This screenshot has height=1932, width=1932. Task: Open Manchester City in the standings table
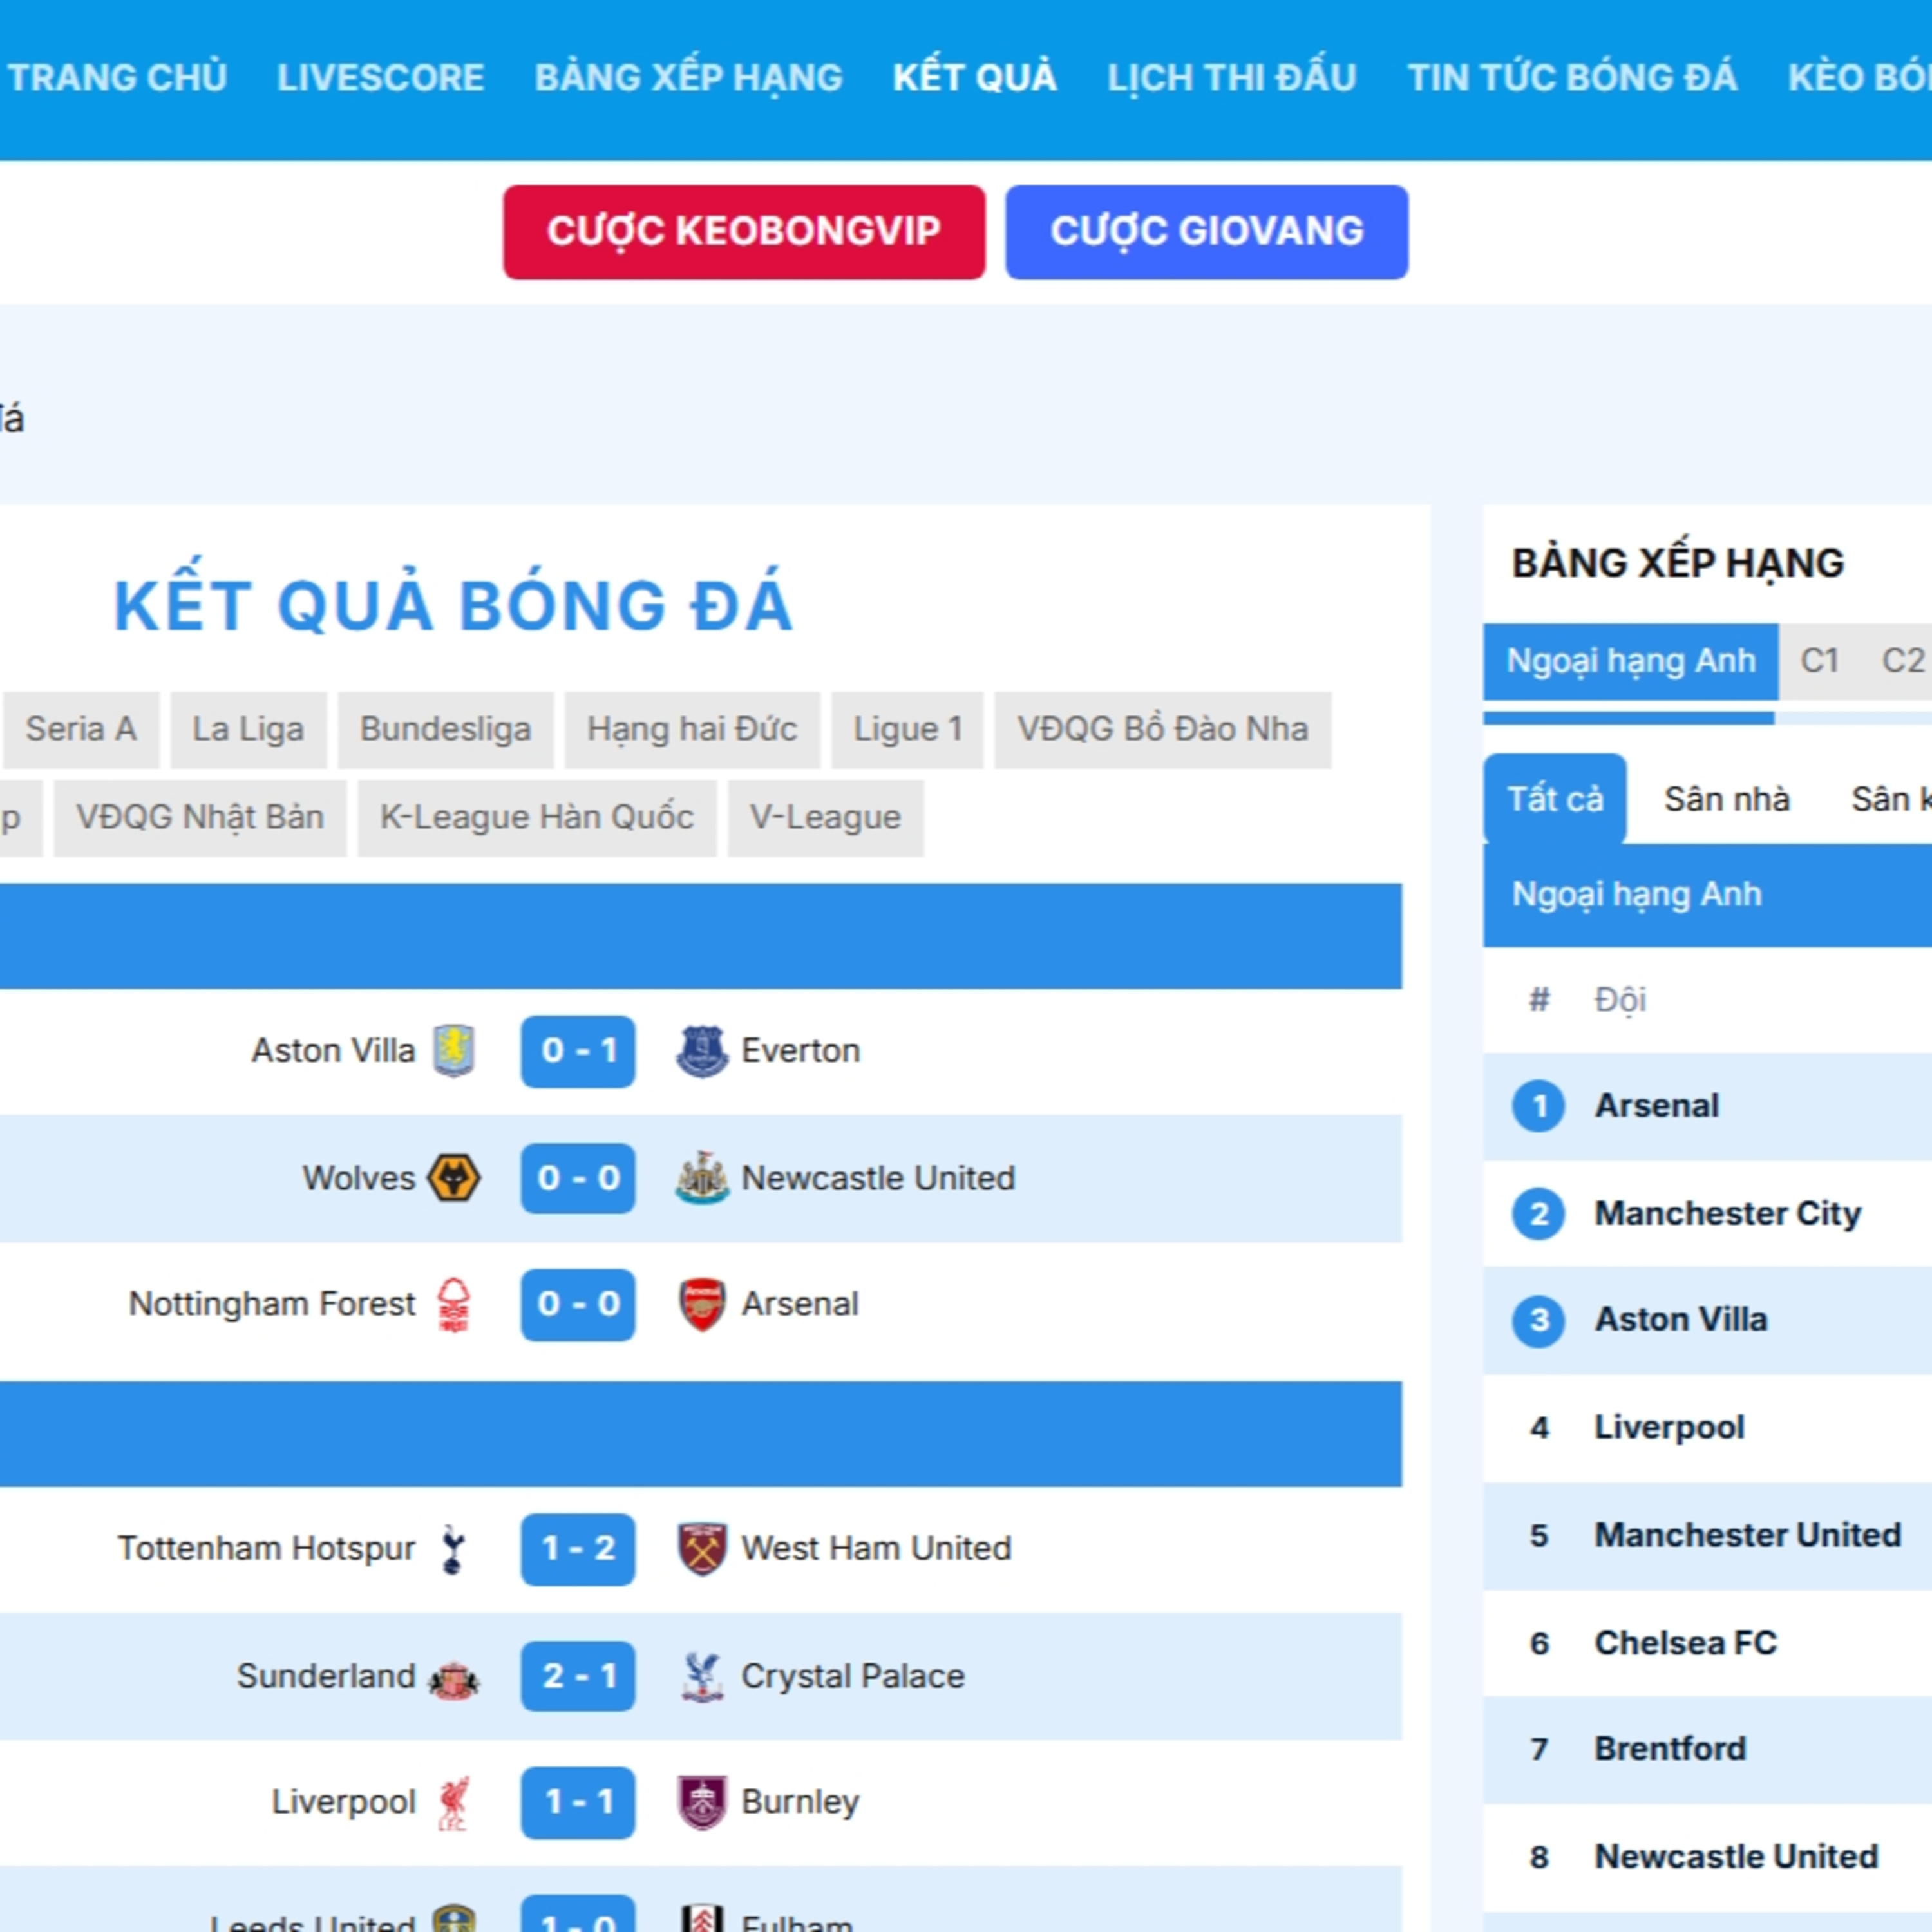[1727, 1214]
